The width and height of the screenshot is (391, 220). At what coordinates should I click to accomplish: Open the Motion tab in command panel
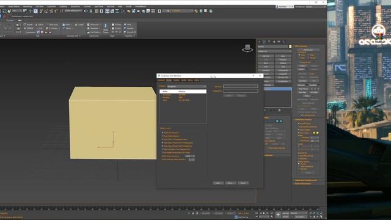[274, 42]
